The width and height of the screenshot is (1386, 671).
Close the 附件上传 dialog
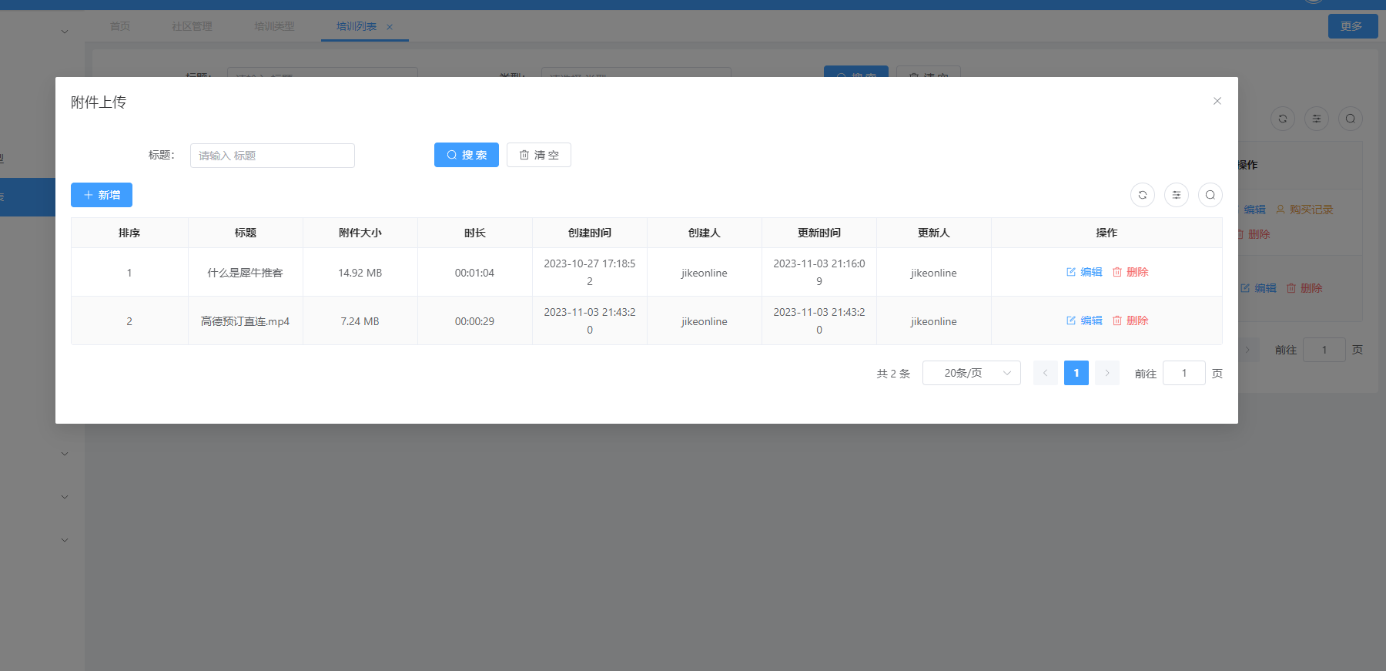click(1217, 101)
